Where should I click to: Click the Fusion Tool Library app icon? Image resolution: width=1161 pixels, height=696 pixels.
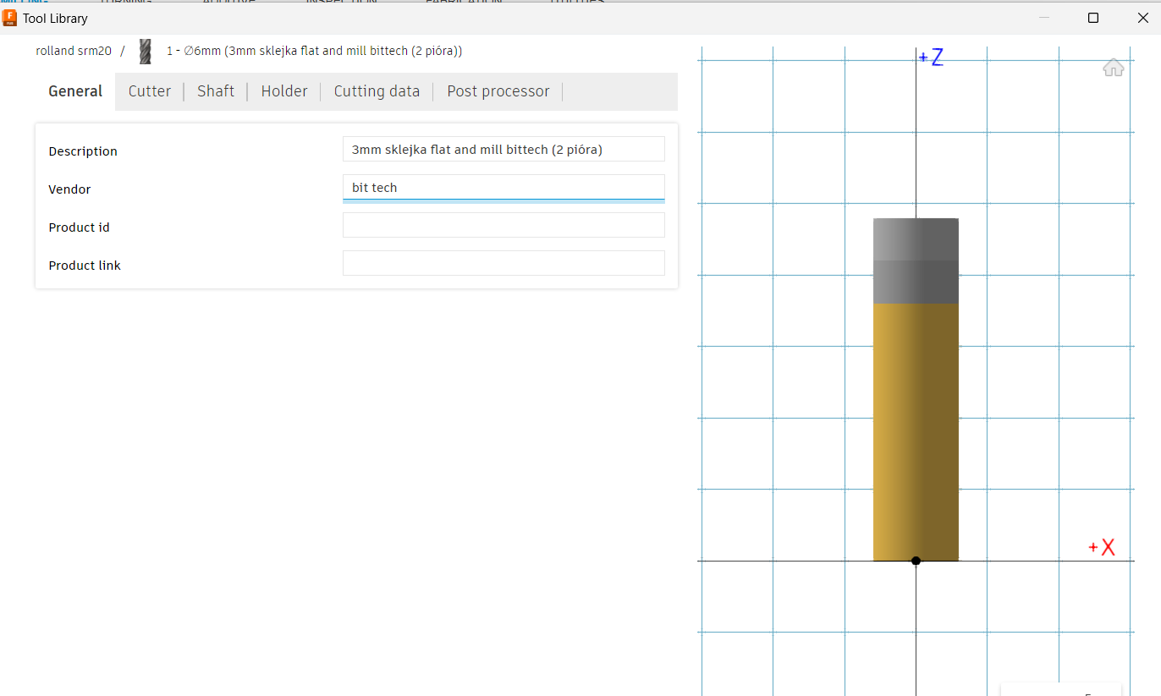tap(10, 18)
